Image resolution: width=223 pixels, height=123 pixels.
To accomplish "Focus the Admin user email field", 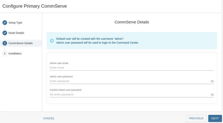I will 132,68.
